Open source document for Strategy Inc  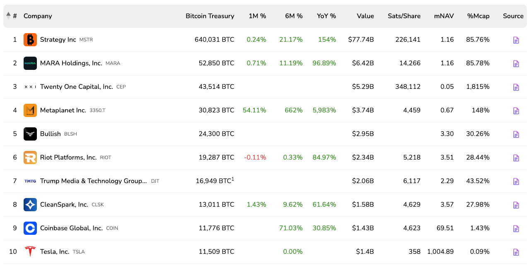coord(516,40)
